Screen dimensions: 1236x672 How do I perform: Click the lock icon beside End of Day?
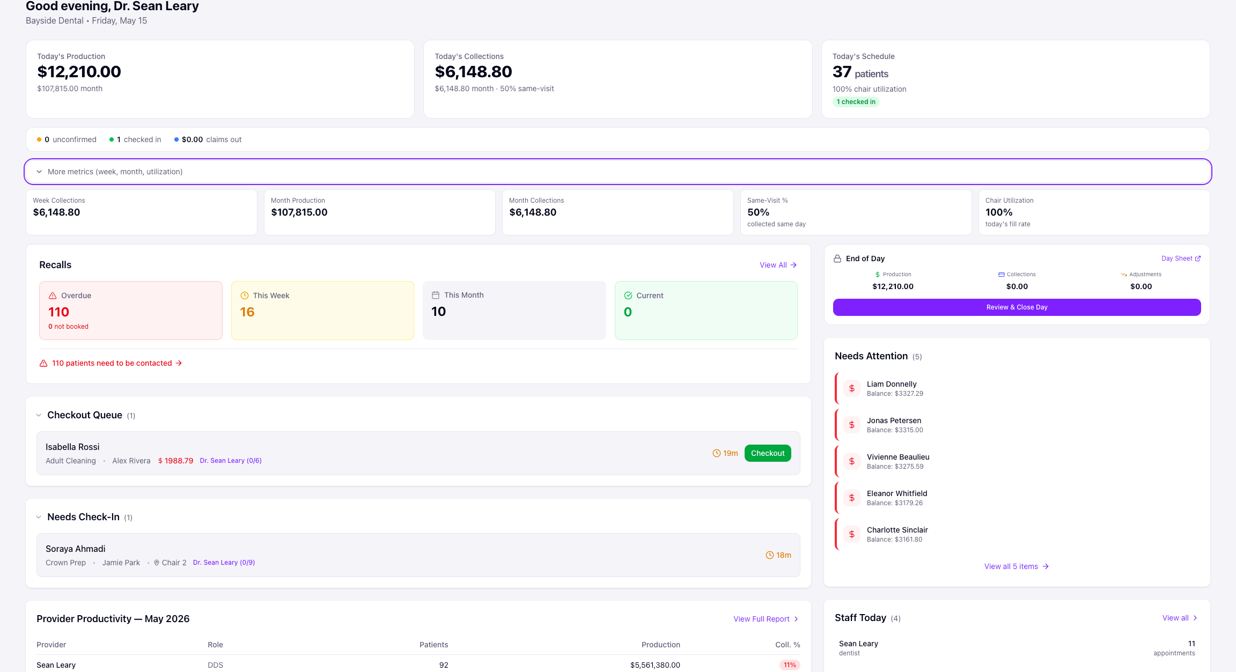(x=837, y=259)
